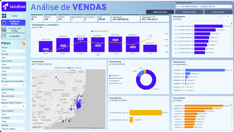Click the CONSUMIDOR FINAL legend swatch
The image size is (234, 132).
click(110, 84)
